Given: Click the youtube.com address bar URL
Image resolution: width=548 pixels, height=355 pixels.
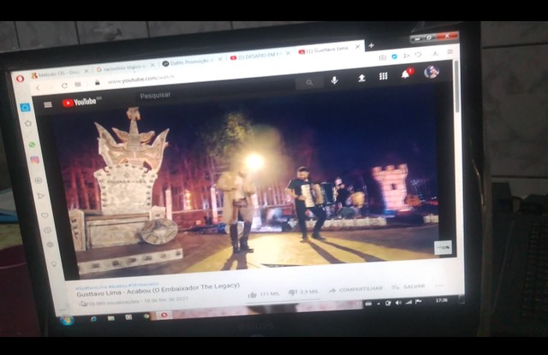Looking at the screenshot, I should (x=140, y=79).
